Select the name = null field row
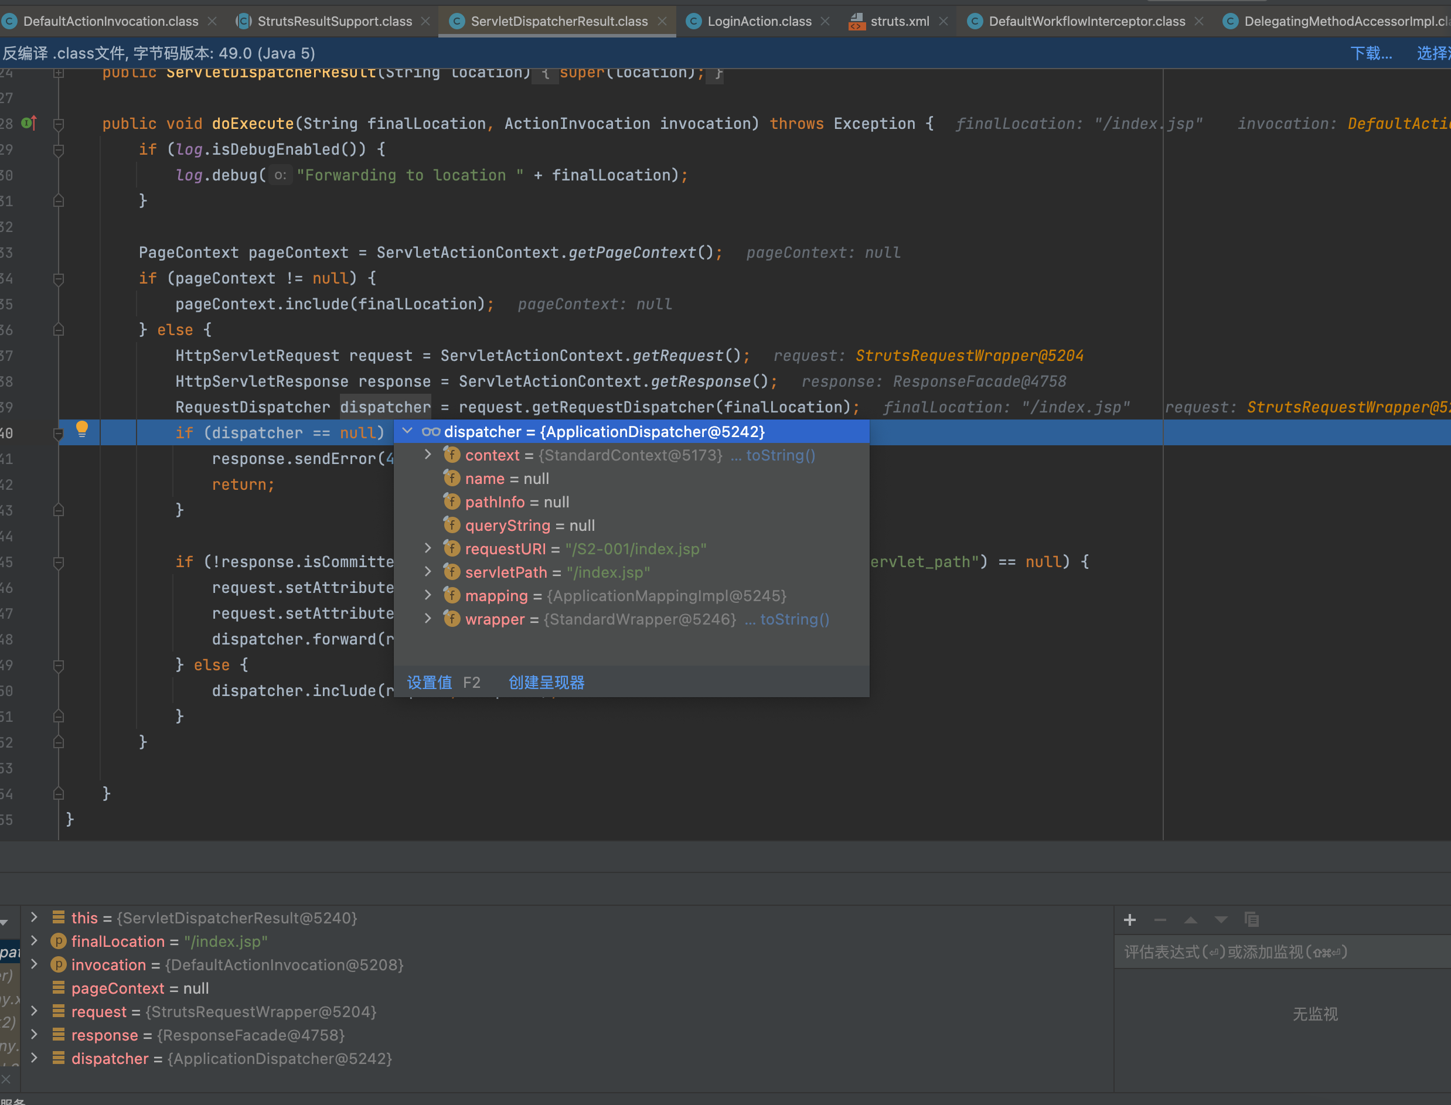This screenshot has height=1105, width=1451. 631,478
